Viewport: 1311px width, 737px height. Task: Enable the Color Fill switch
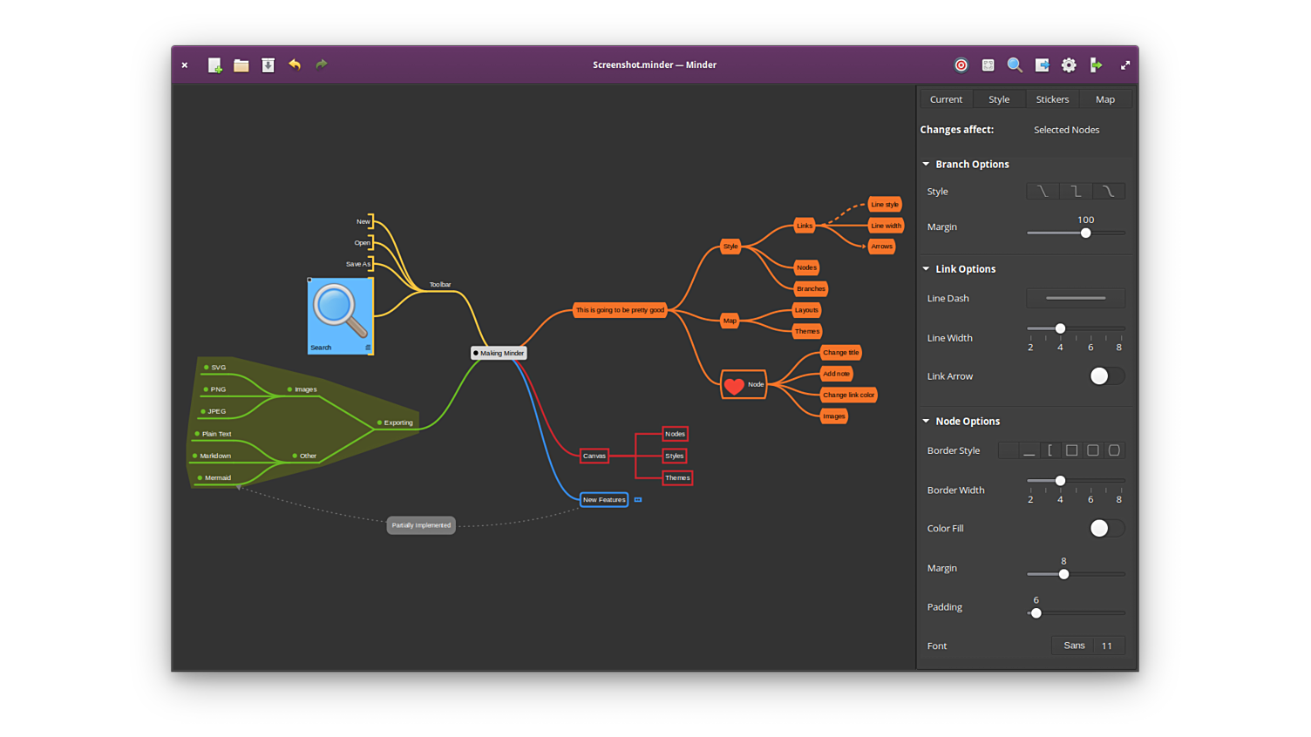[1106, 529]
